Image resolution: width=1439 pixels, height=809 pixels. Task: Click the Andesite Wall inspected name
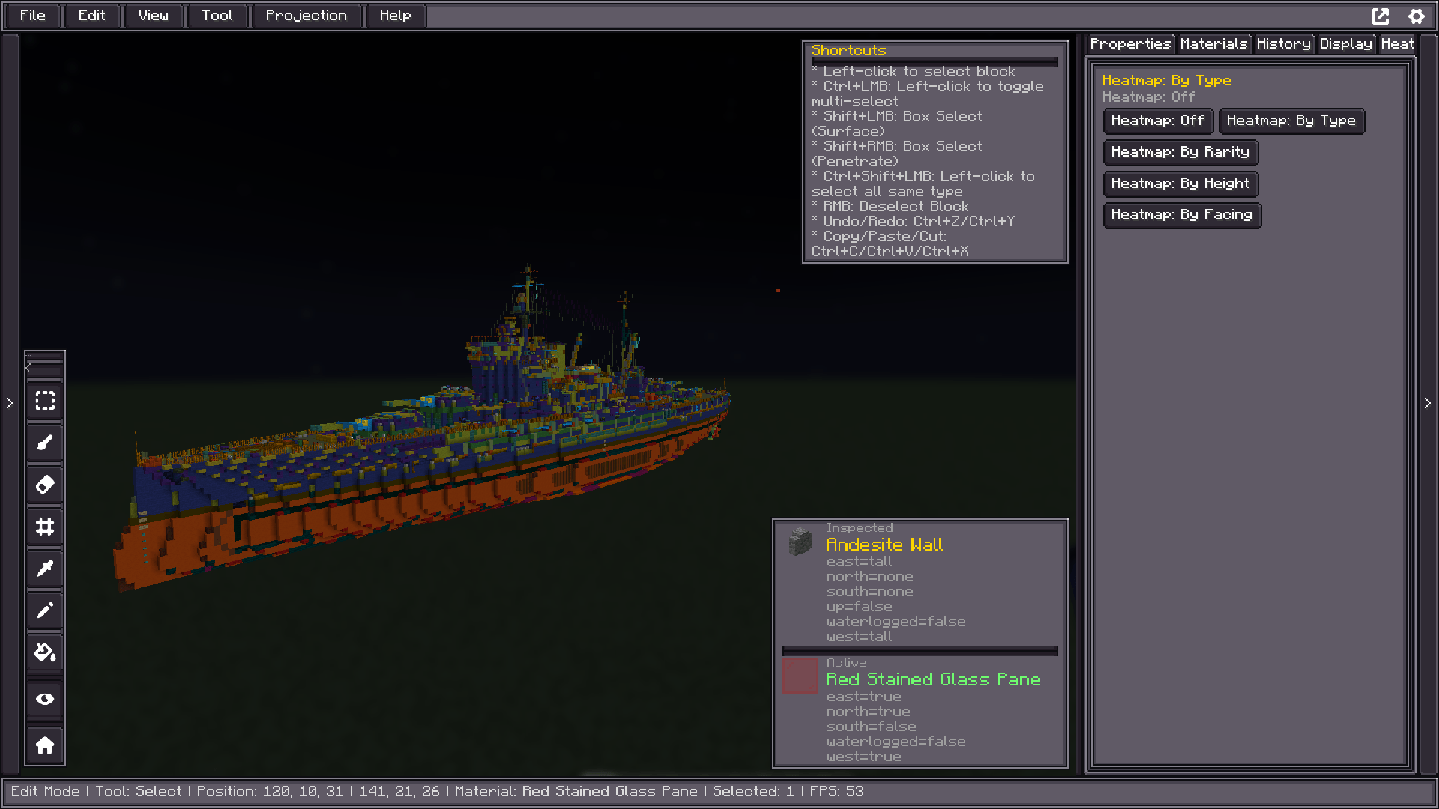pyautogui.click(x=884, y=545)
